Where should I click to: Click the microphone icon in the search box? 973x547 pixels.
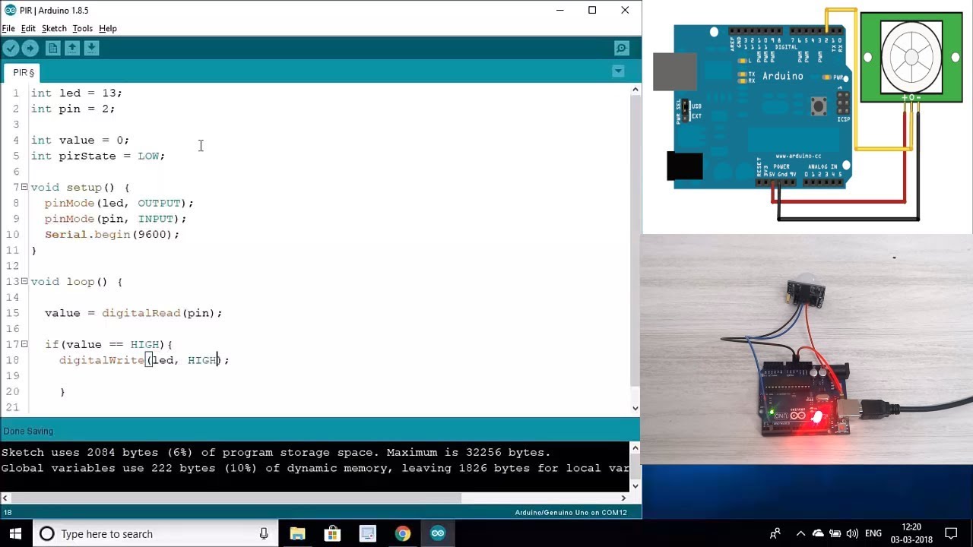tap(264, 534)
